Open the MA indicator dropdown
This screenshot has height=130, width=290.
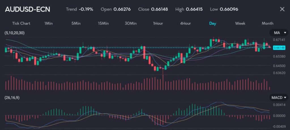point(278,33)
